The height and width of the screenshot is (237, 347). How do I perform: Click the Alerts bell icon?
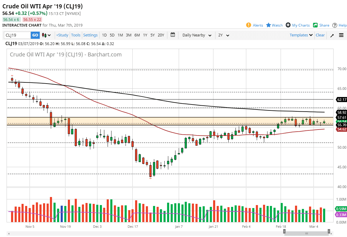coord(248,25)
